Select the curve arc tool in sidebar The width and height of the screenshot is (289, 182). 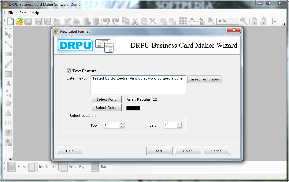(8, 93)
